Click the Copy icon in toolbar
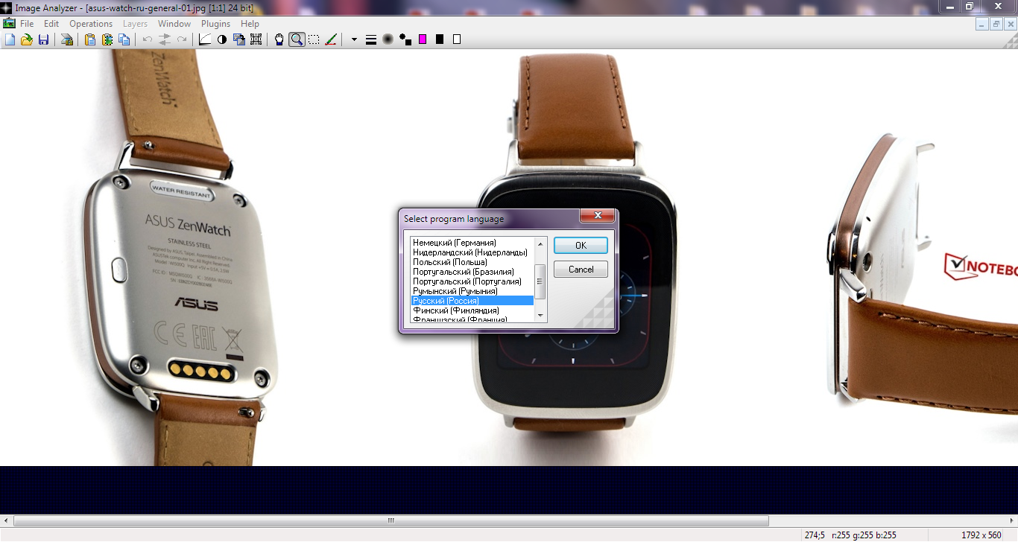Image resolution: width=1018 pixels, height=542 pixels. click(x=124, y=39)
